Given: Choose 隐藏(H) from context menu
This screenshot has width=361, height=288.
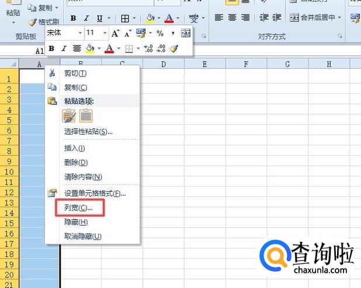Looking at the screenshot, I should 93,222.
